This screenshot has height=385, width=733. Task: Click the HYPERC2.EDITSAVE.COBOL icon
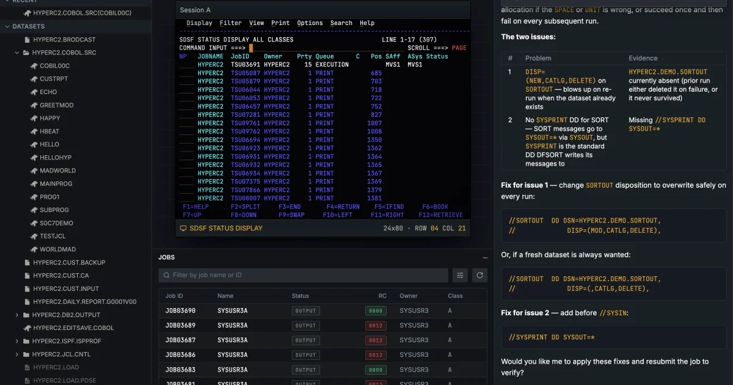[27, 328]
